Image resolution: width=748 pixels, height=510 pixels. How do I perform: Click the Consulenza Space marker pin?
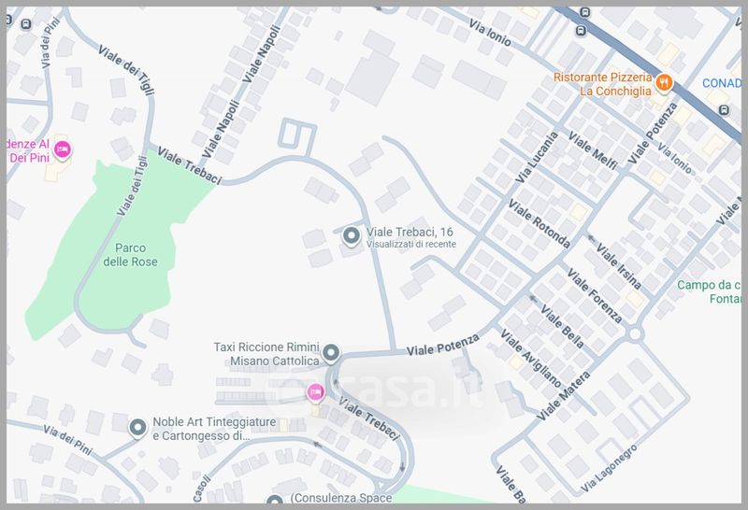tap(275, 503)
